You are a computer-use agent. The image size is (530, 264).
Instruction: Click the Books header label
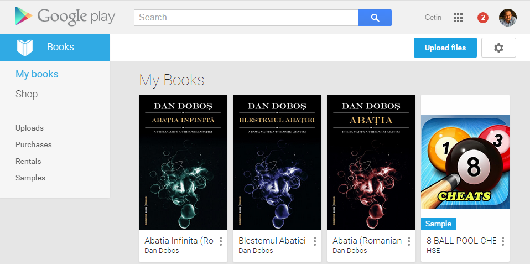(60, 47)
